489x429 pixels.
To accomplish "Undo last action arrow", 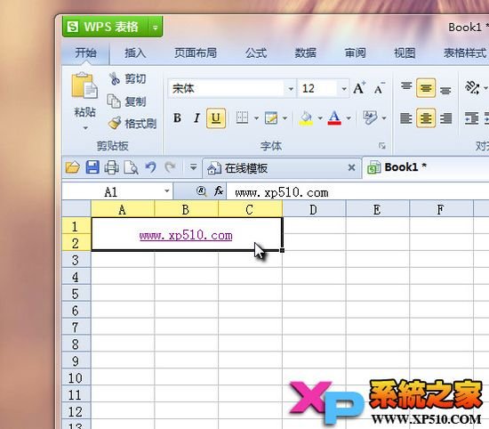I will [150, 167].
